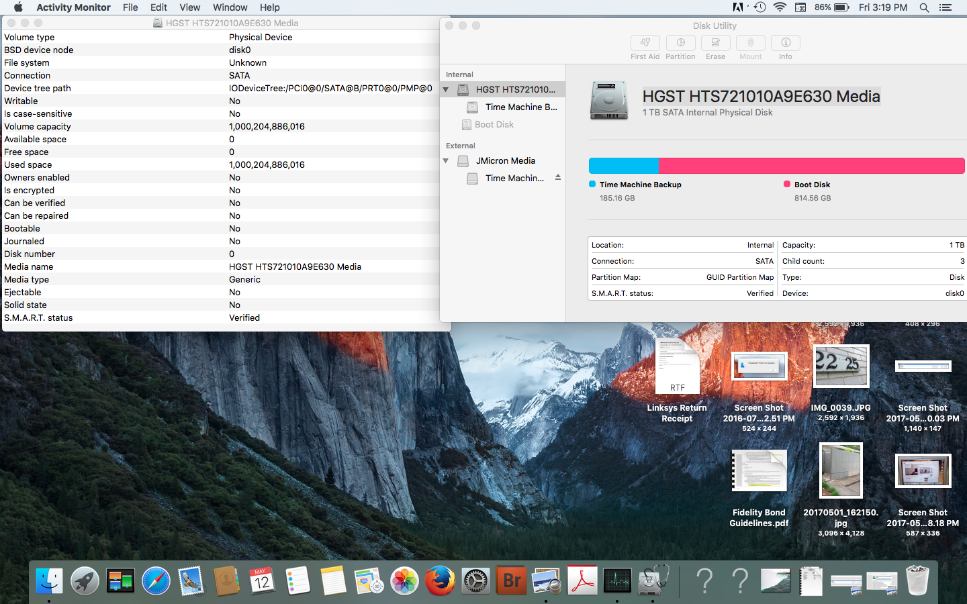967x604 pixels.
Task: Open Photos from the Dock
Action: click(x=404, y=581)
